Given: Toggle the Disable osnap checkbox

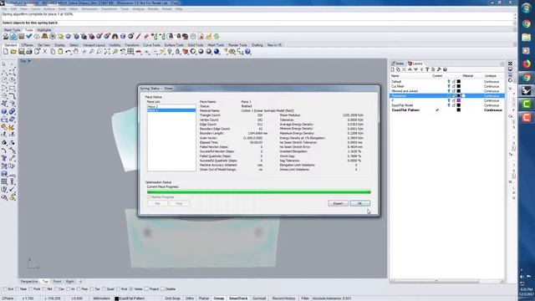Looking at the screenshot, I should click(x=162, y=289).
